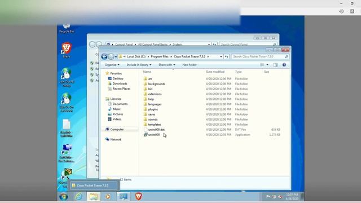The image size is (361, 203).
Task: Click the Brave browser taskbar icon
Action: point(138,197)
